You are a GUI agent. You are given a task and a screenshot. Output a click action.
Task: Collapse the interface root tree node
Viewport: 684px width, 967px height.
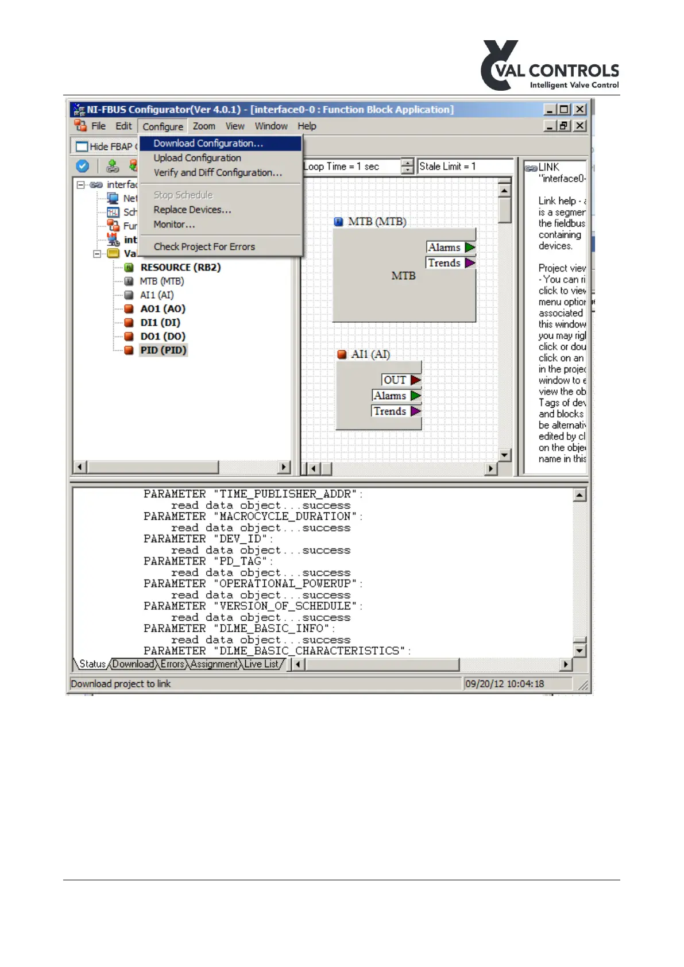(81, 185)
